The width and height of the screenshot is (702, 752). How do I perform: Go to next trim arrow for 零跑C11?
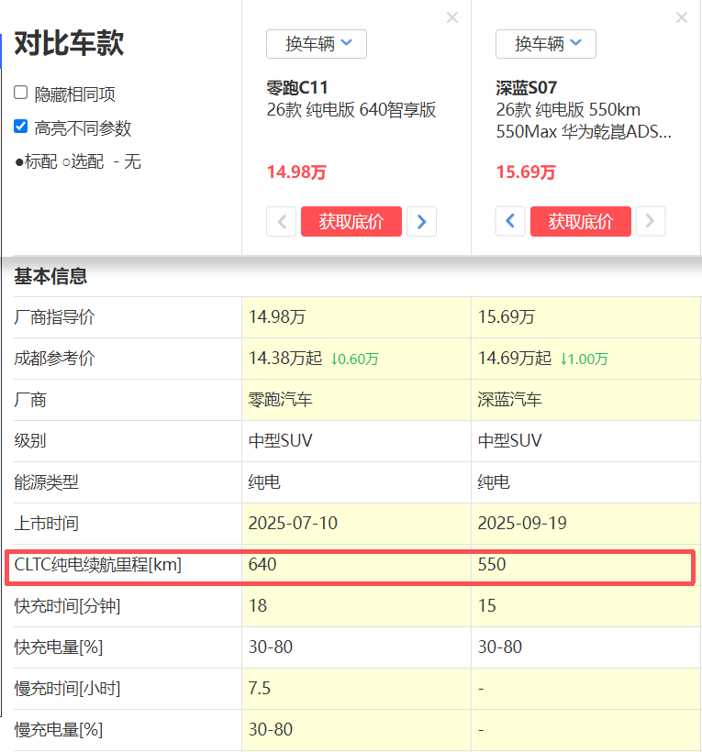(422, 222)
